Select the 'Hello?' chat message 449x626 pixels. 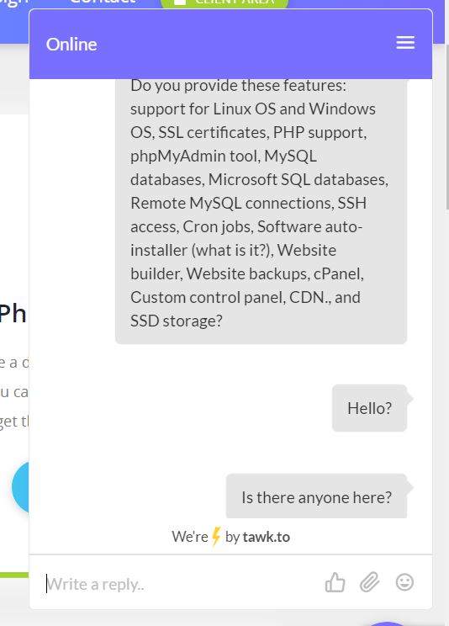370,408
